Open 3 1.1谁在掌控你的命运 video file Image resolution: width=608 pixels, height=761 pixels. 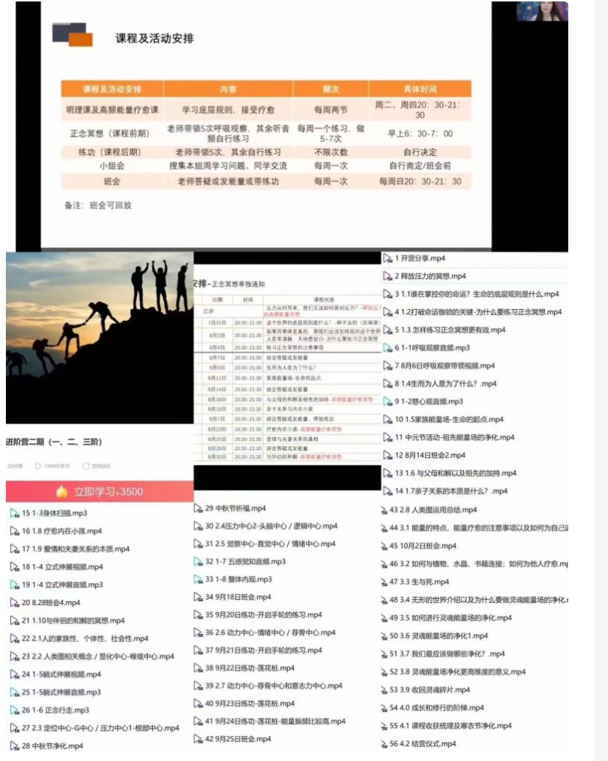[x=476, y=294]
